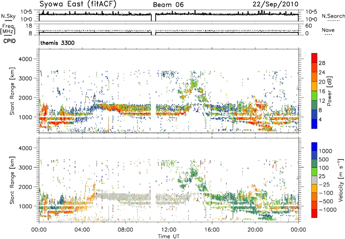
Task: Click the "4000" tick on the power panel
Action: [25, 59]
